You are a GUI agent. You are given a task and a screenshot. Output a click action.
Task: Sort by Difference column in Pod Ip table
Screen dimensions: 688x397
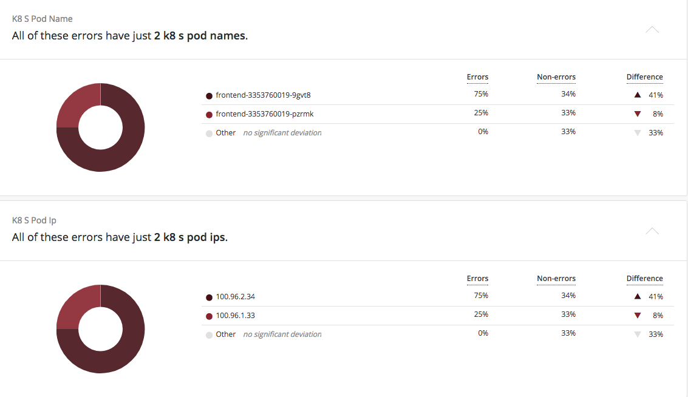[x=644, y=278]
